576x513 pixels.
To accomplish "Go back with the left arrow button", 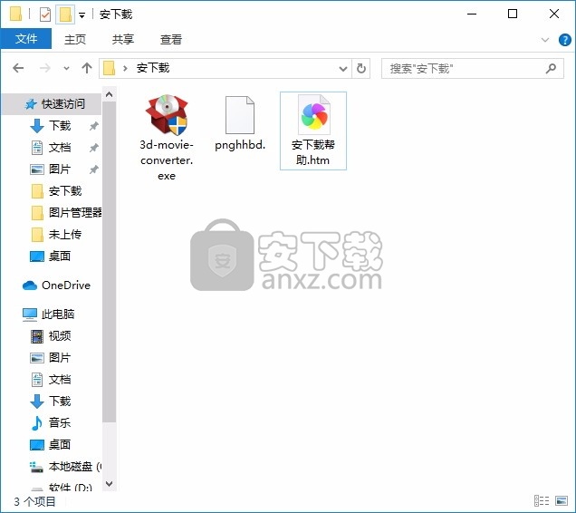I will click(18, 68).
